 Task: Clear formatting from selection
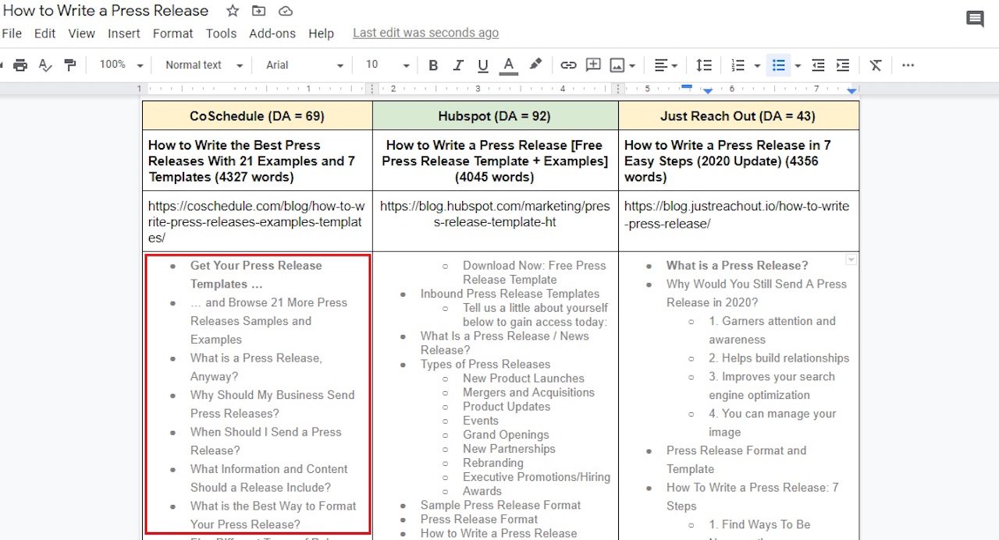pos(876,65)
